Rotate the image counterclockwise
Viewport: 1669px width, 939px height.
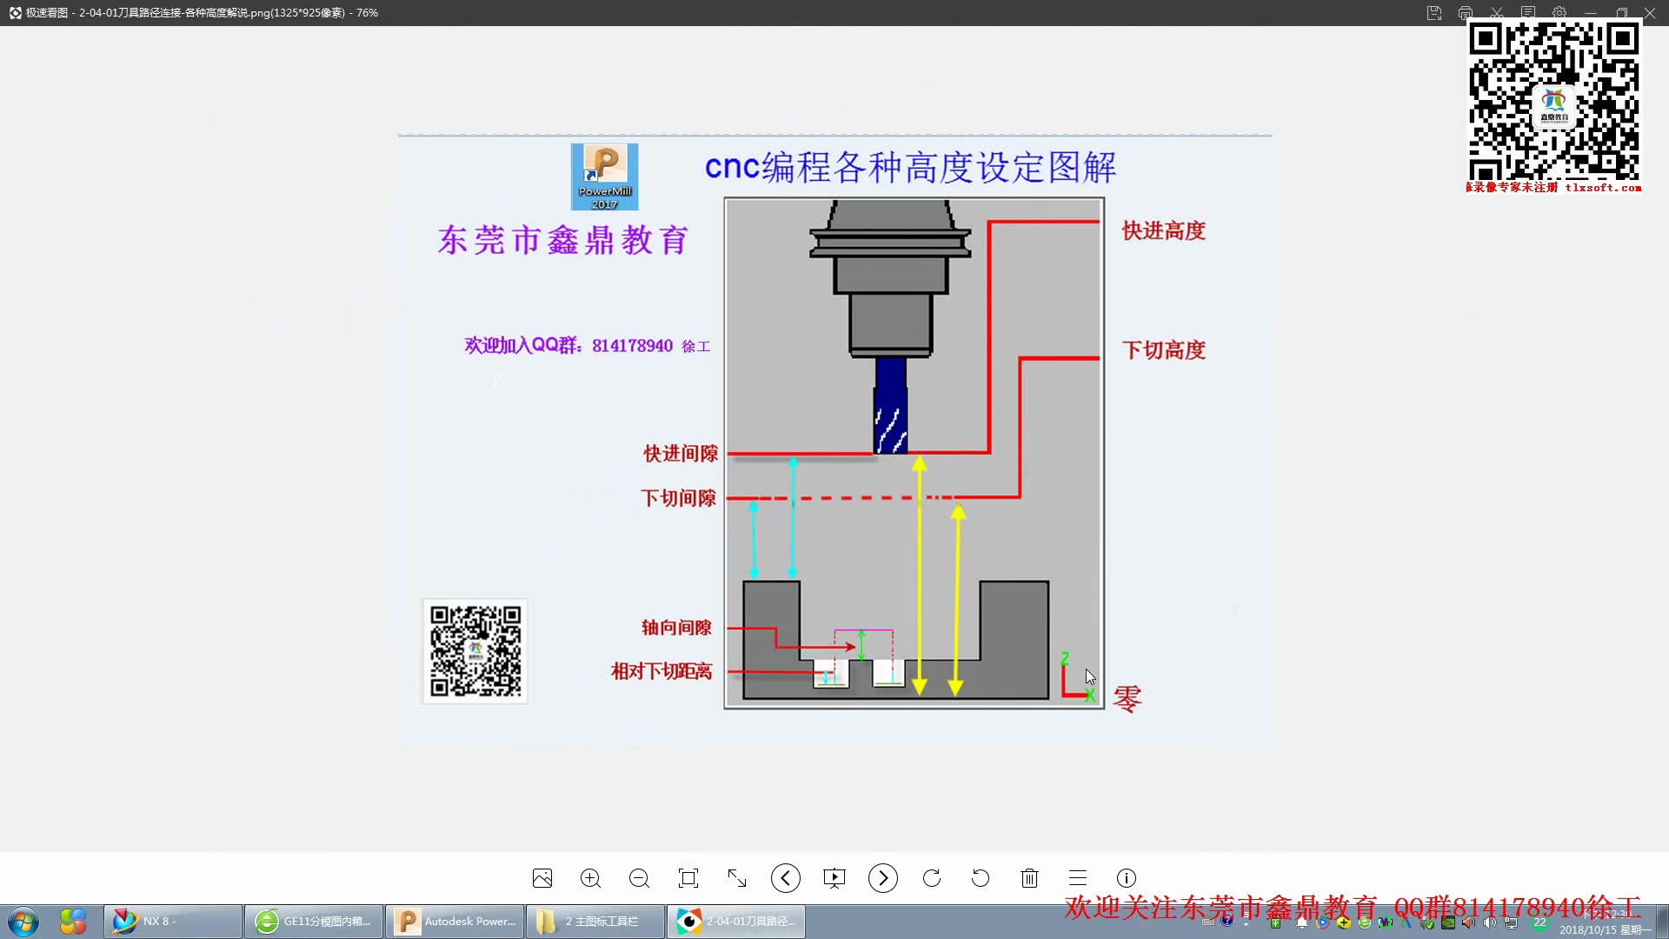tap(981, 878)
